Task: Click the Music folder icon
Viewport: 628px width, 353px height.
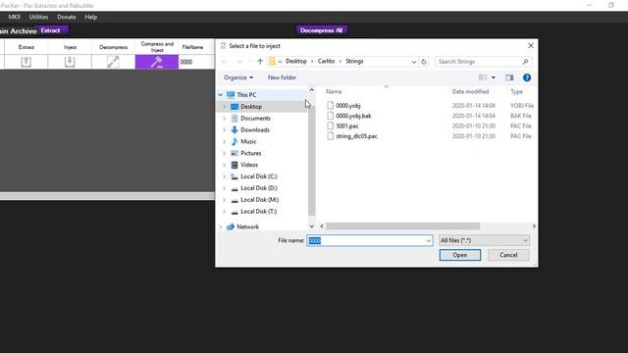Action: tap(235, 141)
